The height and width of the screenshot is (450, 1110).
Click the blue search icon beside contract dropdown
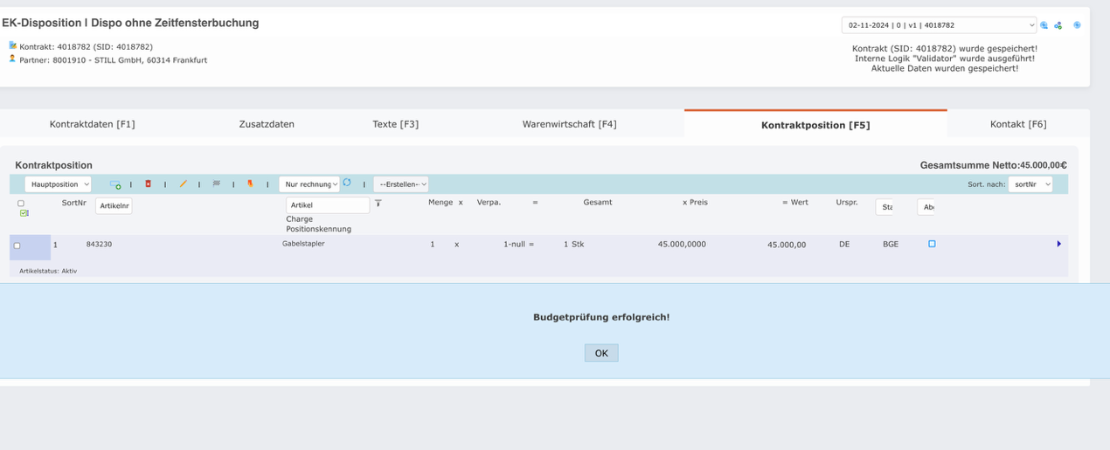1044,25
